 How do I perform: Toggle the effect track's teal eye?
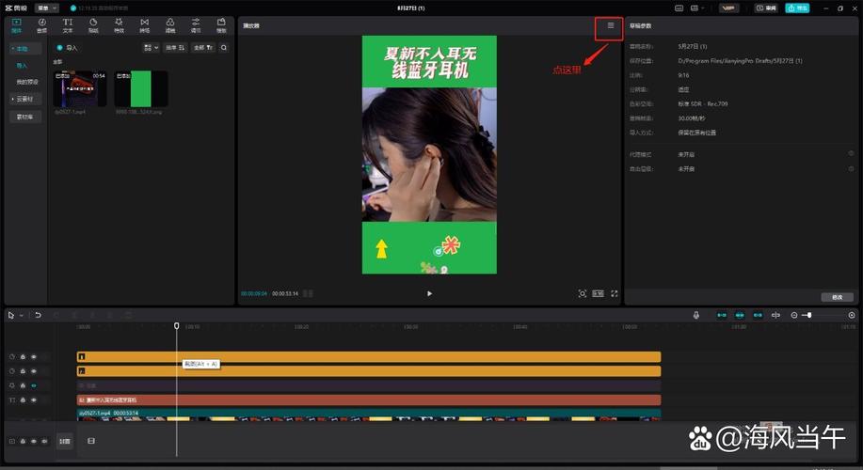34,385
